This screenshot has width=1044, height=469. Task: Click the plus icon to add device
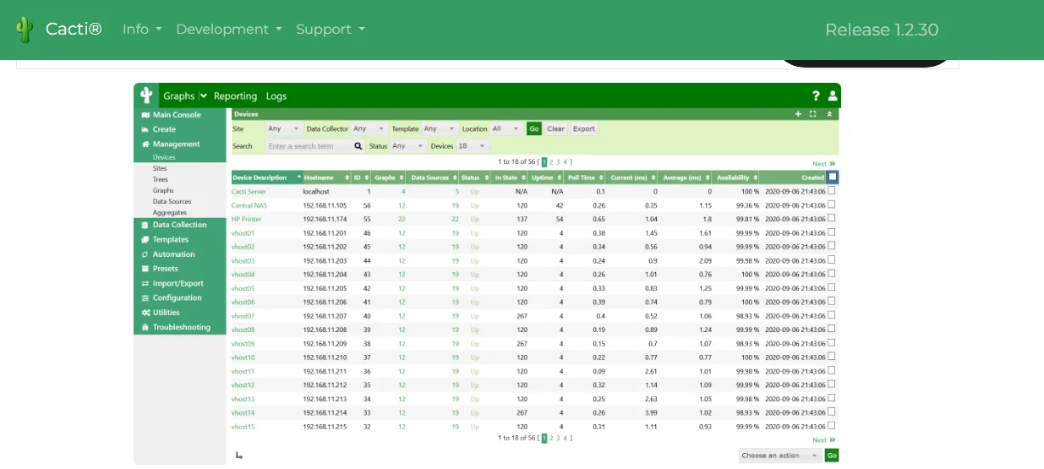tap(798, 114)
